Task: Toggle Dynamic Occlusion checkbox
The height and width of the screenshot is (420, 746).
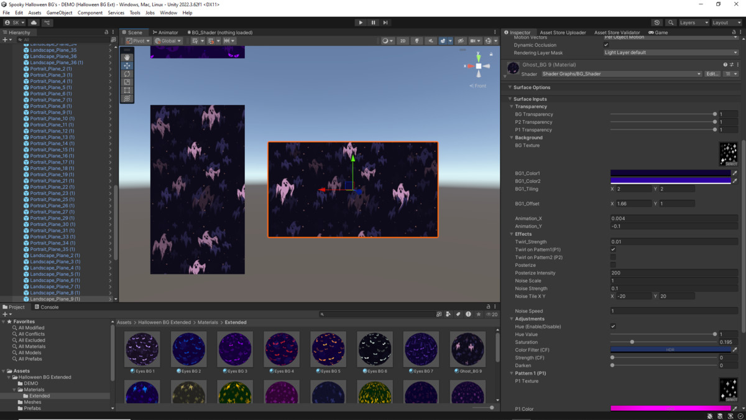Action: (606, 45)
